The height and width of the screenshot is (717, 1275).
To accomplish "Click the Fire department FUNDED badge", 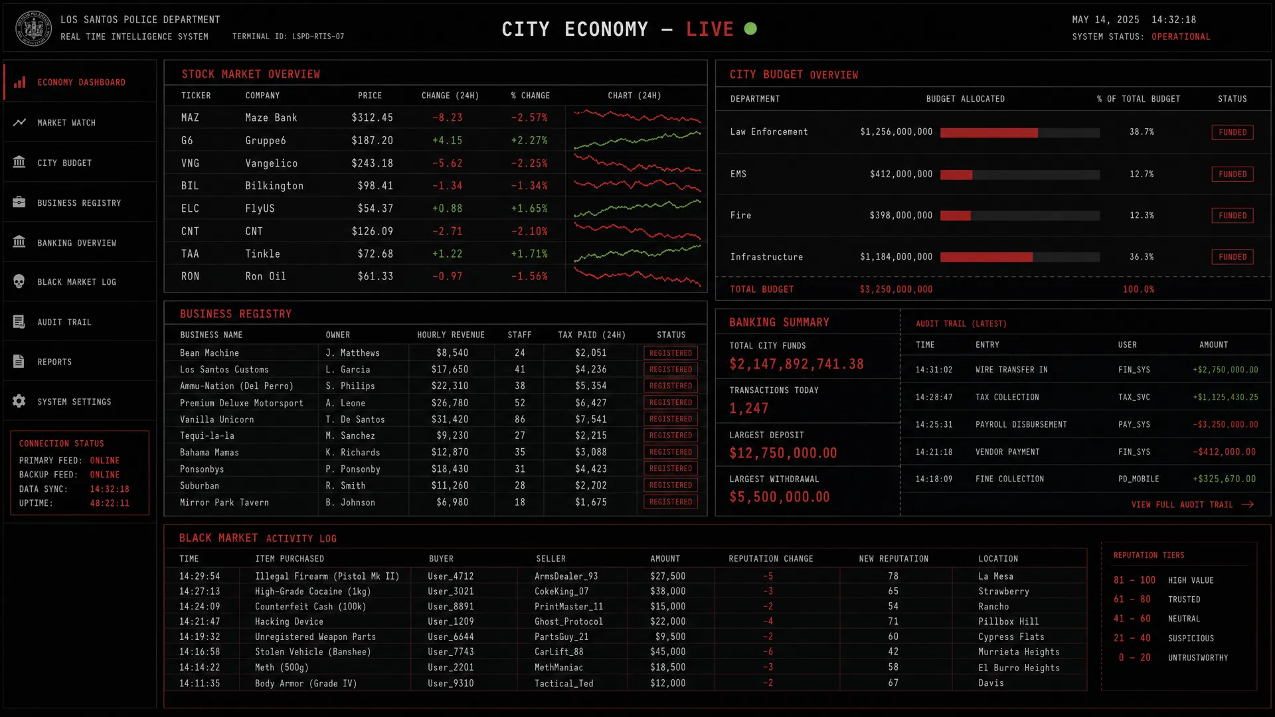I will pos(1232,215).
